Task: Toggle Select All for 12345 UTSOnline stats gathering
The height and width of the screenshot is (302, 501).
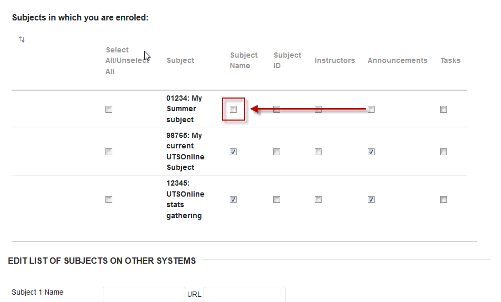Action: coord(109,200)
